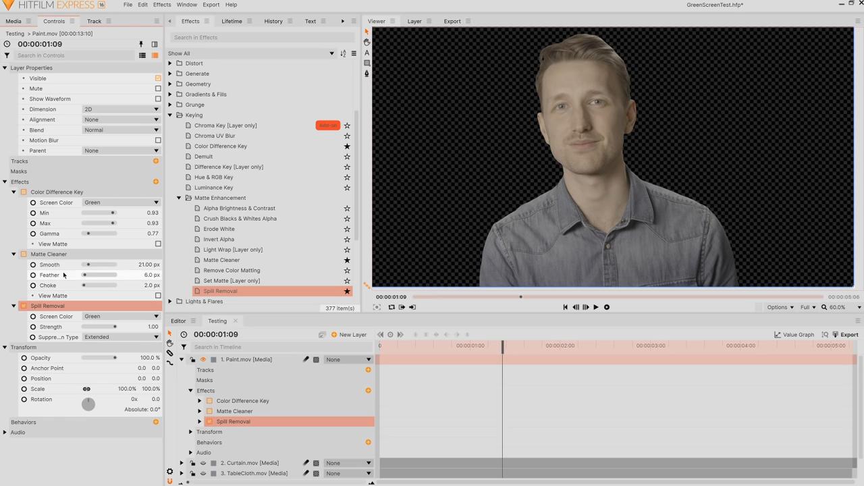
Task: Pin the Controls panel
Action: click(141, 44)
